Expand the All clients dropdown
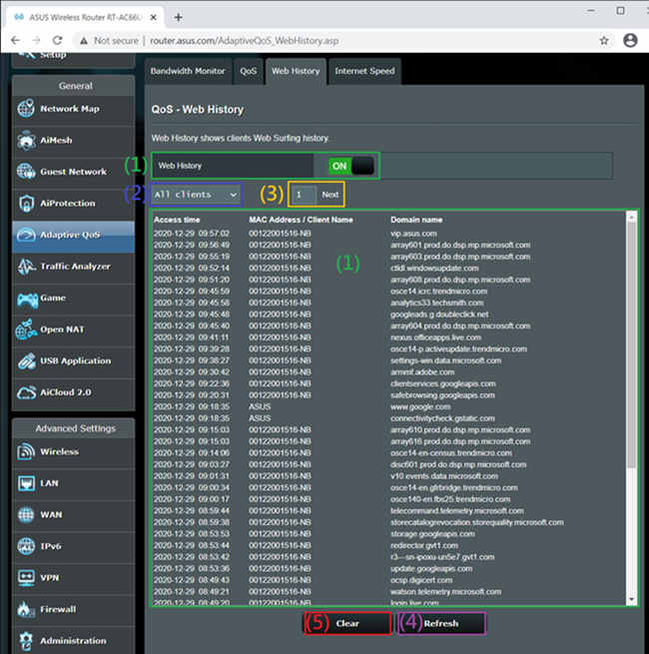649x654 pixels. [196, 194]
